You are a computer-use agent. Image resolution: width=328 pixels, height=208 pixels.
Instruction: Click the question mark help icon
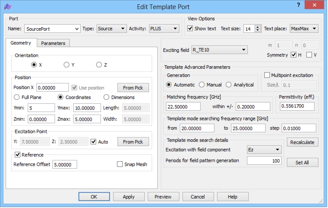coord(298,5)
